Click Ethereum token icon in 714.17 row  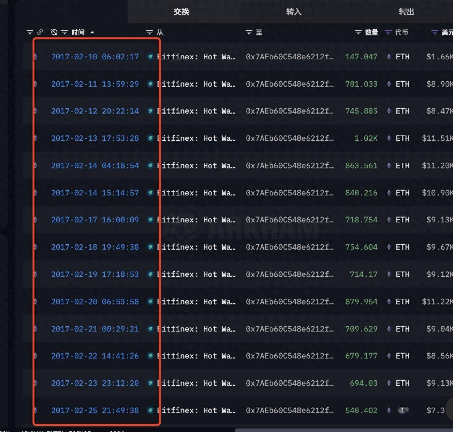(x=389, y=274)
